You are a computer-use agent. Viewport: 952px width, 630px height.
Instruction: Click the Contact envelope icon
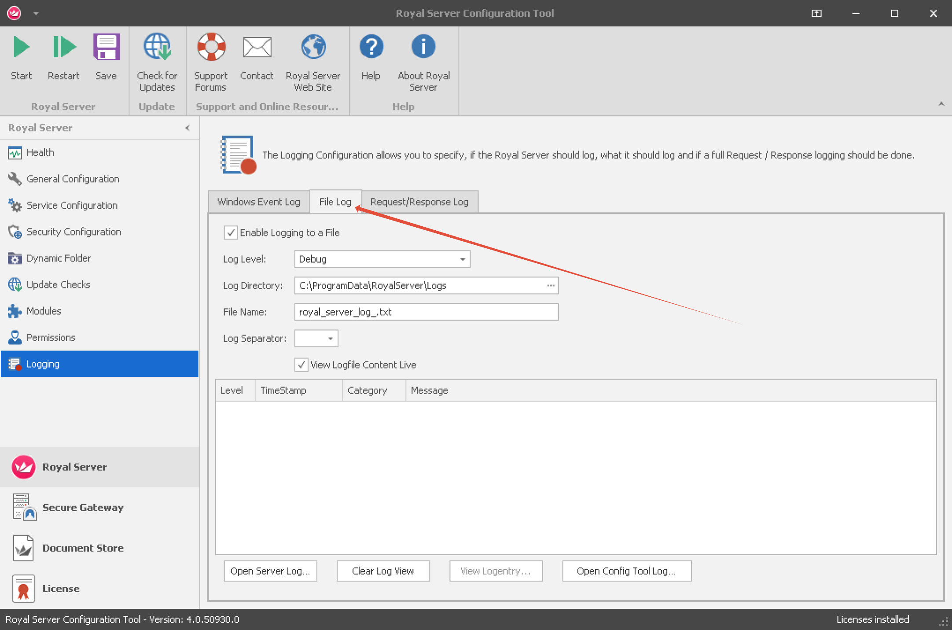(257, 48)
